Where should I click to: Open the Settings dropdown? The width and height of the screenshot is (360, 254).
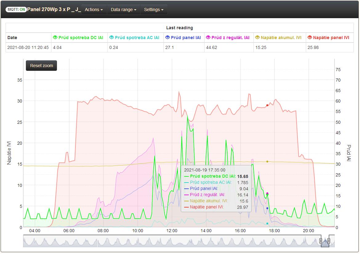point(154,10)
